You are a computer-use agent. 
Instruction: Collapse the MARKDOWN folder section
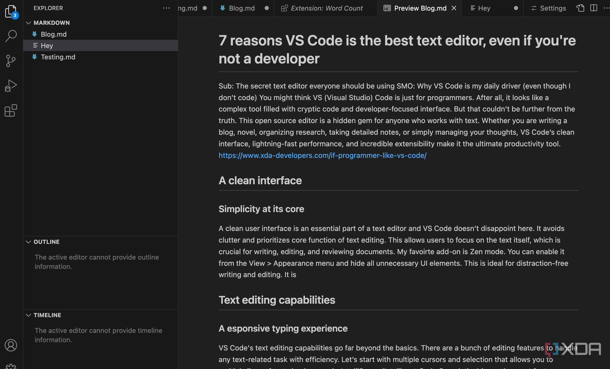pos(28,23)
